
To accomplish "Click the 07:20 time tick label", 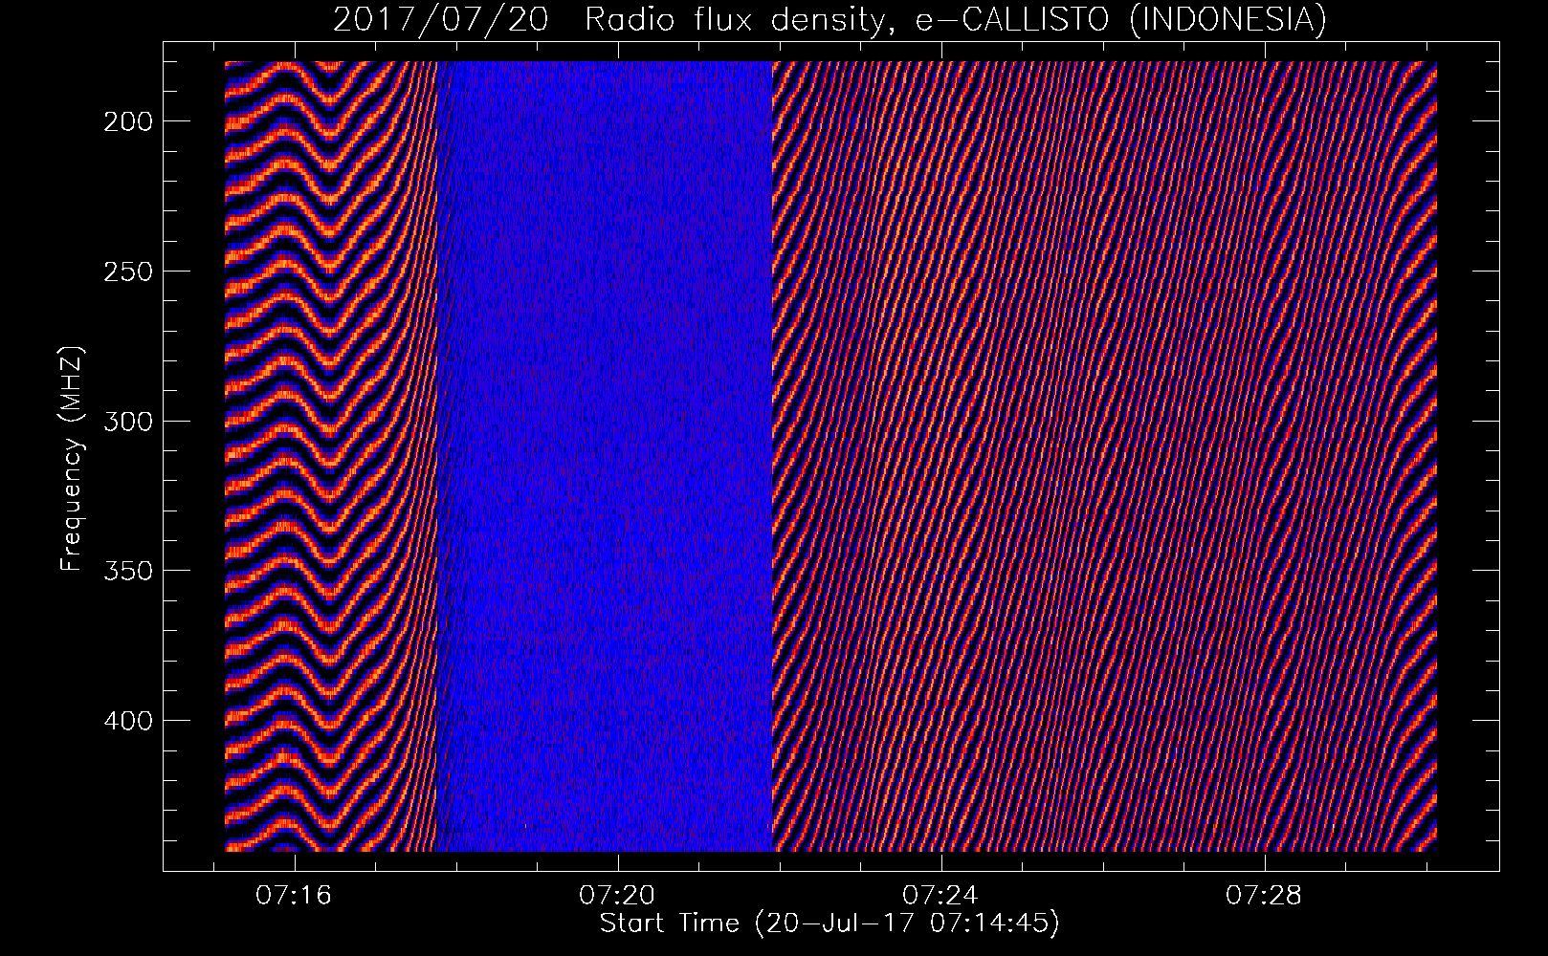I will (x=618, y=895).
